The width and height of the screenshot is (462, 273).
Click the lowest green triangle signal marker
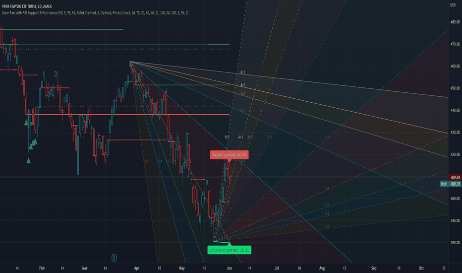(29, 160)
